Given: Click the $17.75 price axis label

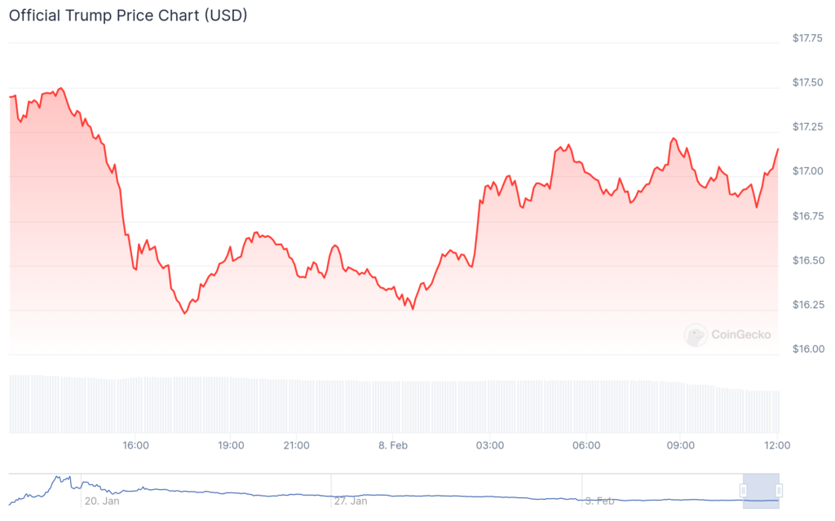Looking at the screenshot, I should (807, 38).
